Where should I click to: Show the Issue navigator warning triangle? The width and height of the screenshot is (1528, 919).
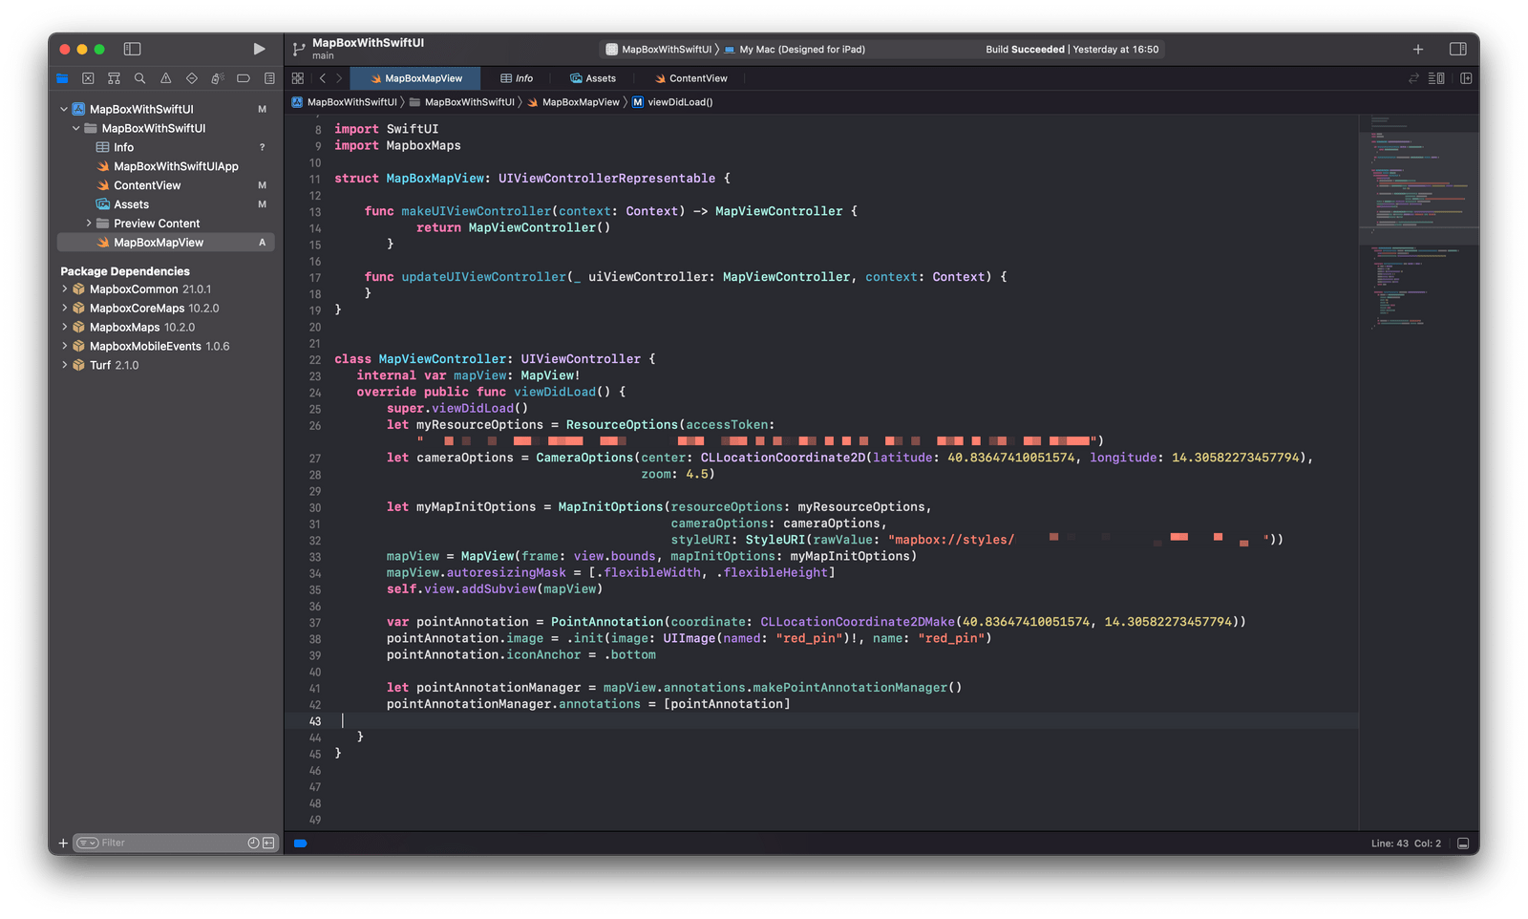[165, 78]
